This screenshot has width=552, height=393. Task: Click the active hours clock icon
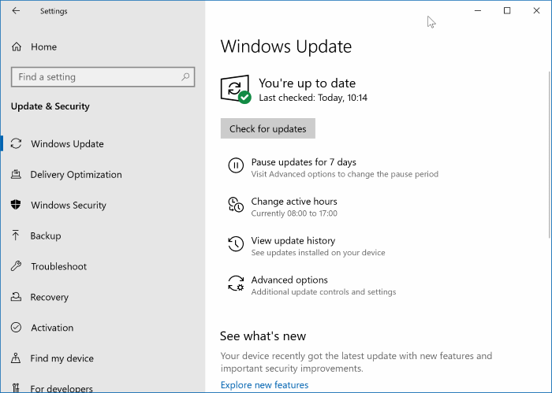[236, 205]
